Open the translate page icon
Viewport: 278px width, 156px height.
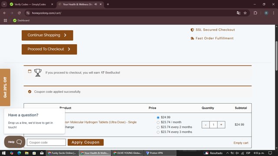[x=238, y=13]
